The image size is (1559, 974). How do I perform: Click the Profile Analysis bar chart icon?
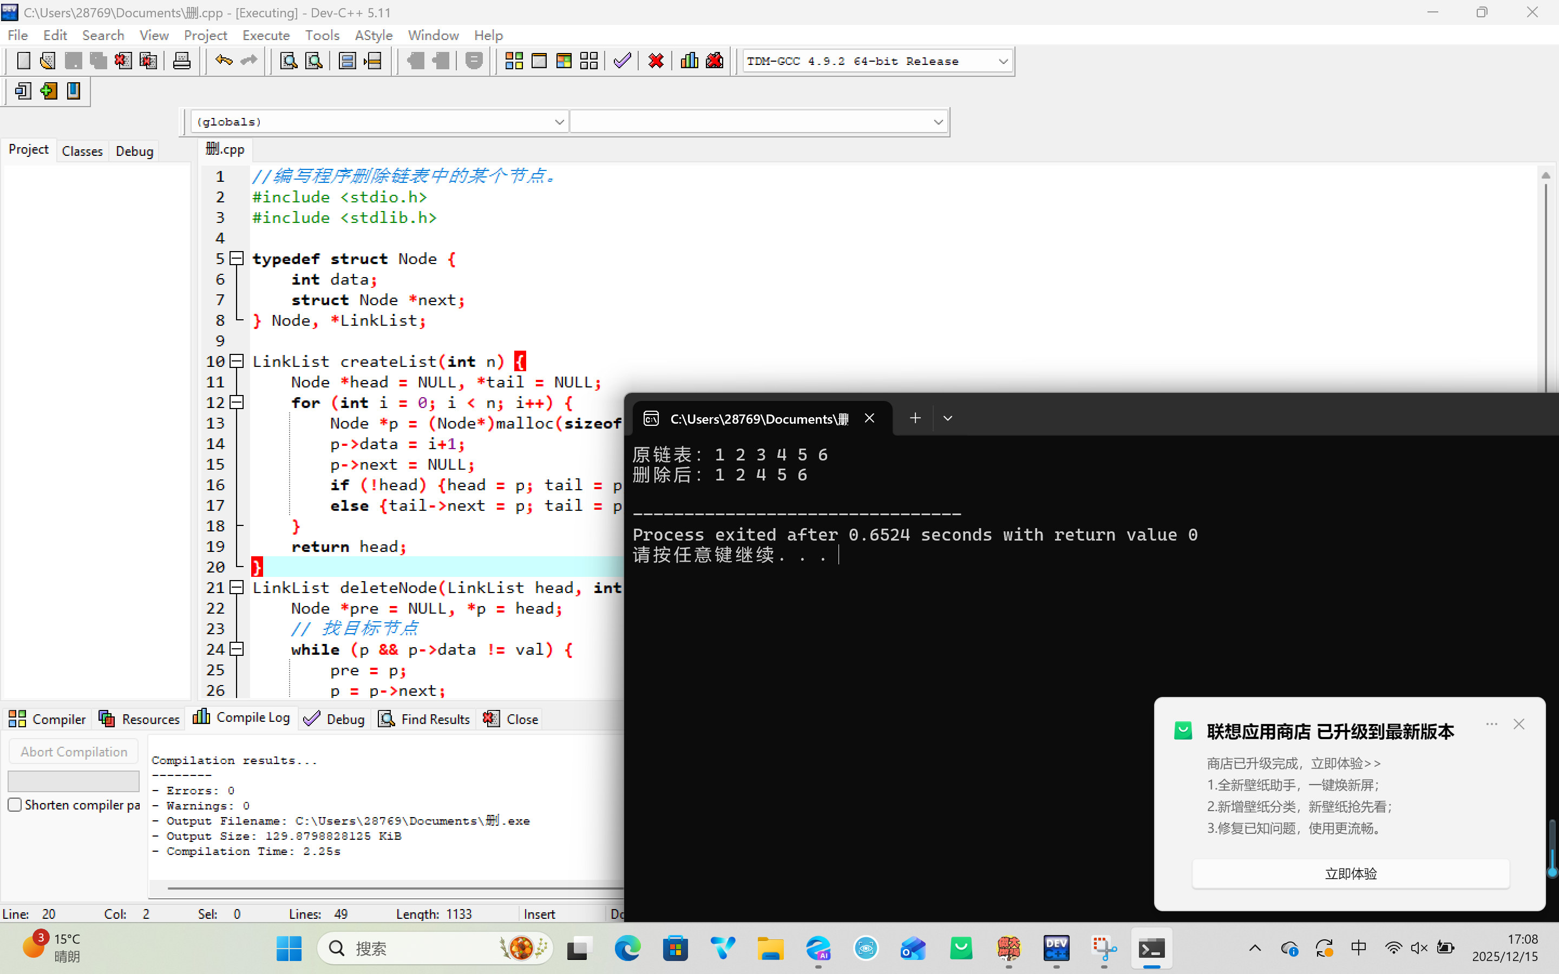point(689,61)
